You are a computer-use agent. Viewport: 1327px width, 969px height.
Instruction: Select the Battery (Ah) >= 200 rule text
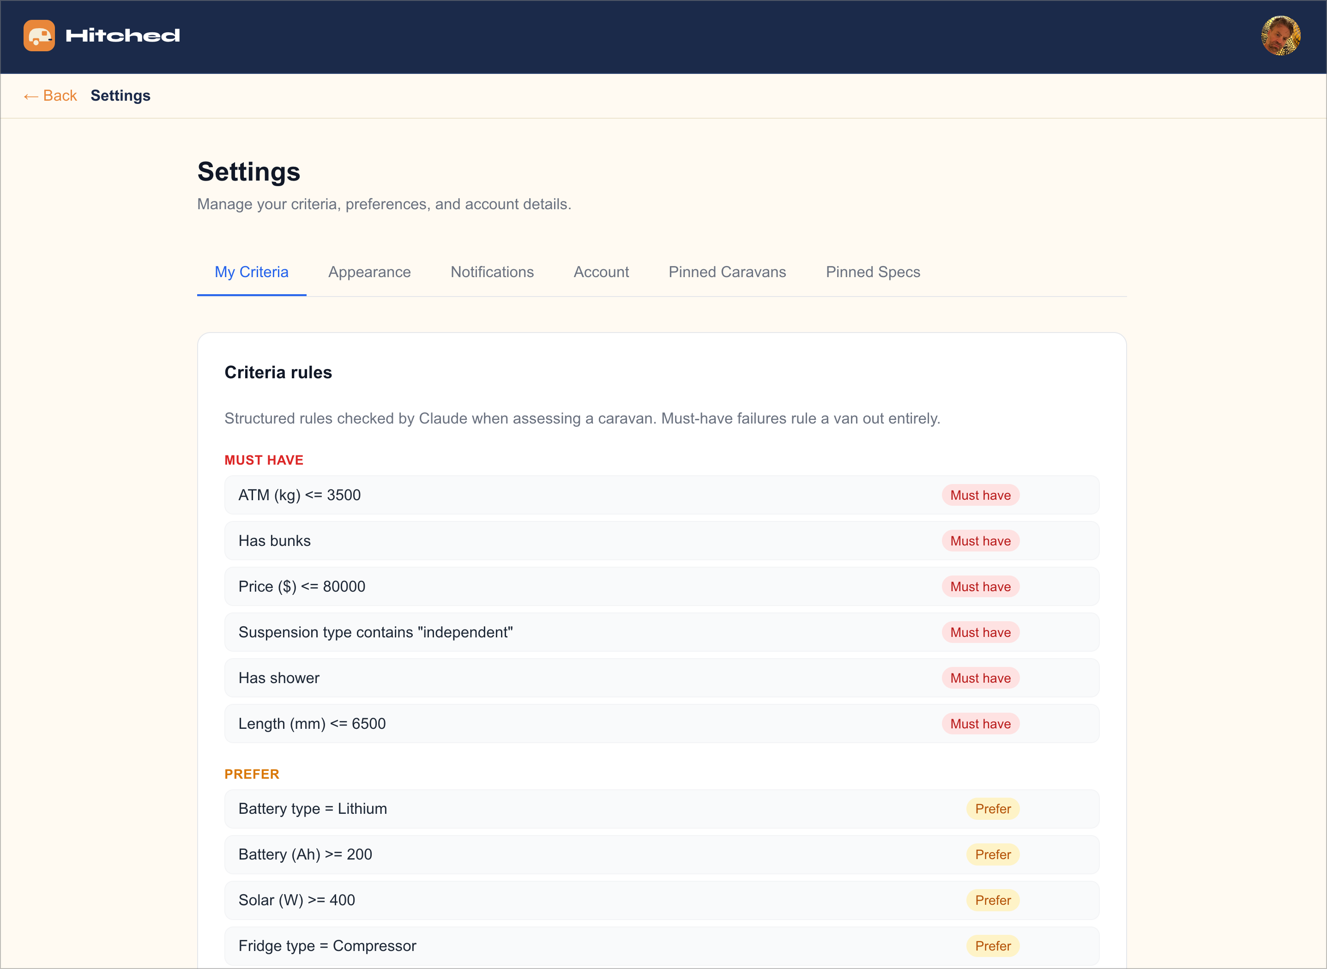tap(306, 854)
